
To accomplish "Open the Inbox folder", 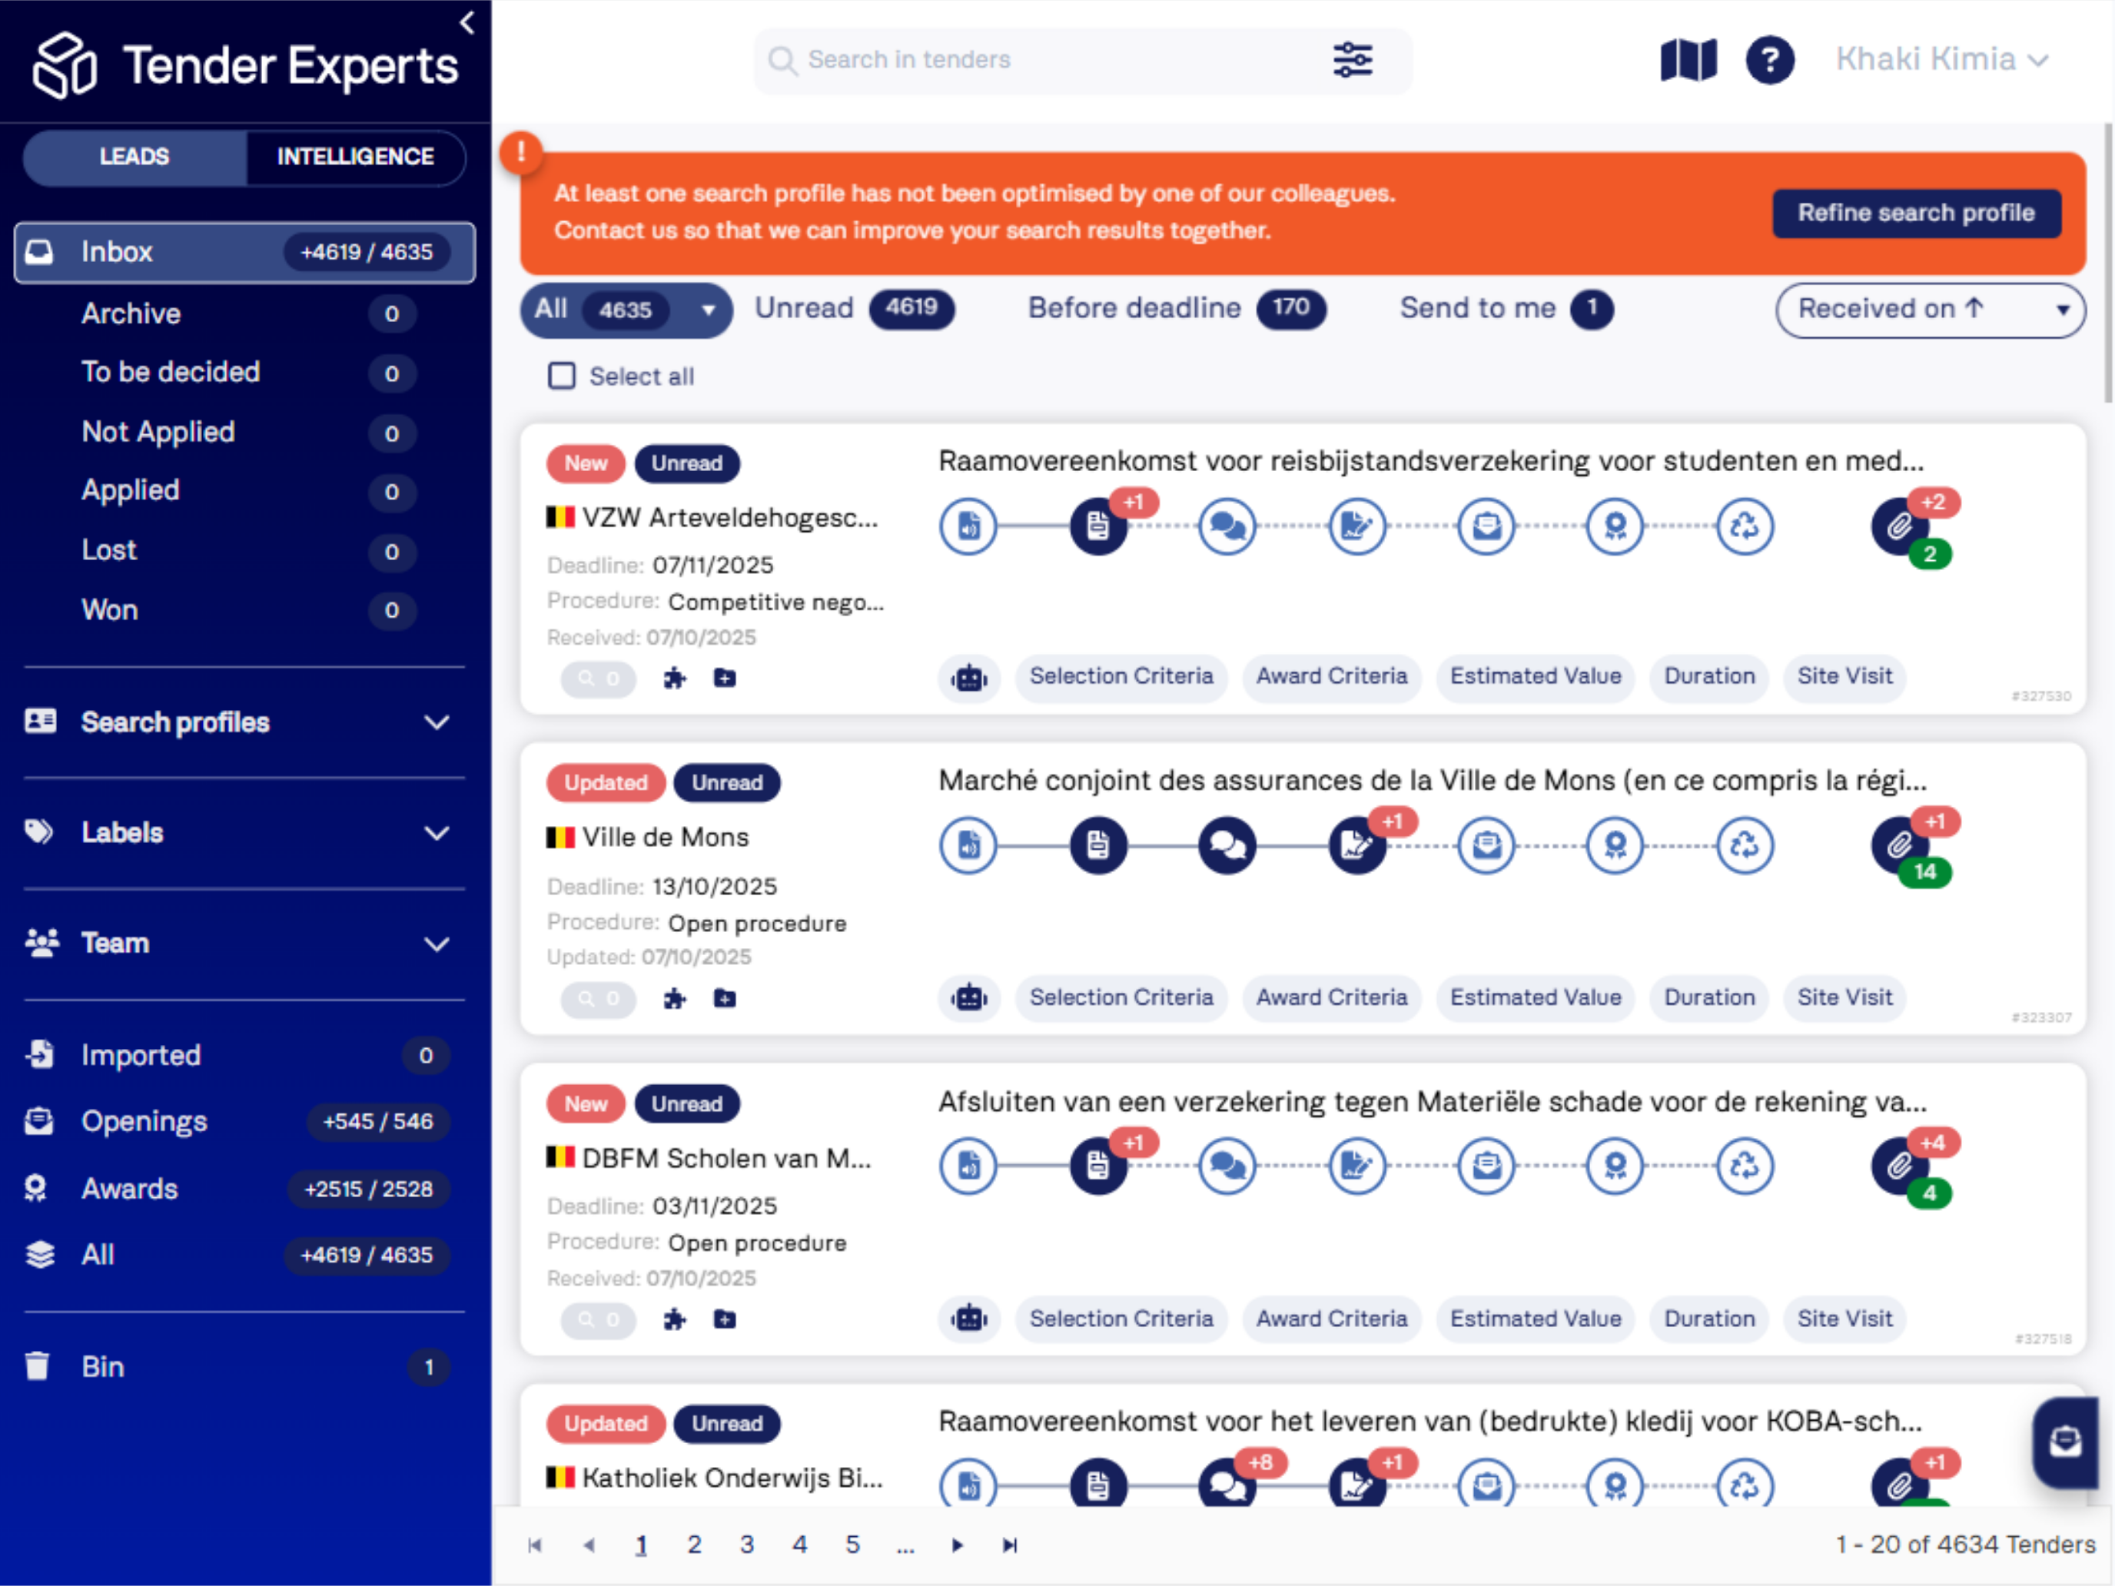I will tap(244, 252).
